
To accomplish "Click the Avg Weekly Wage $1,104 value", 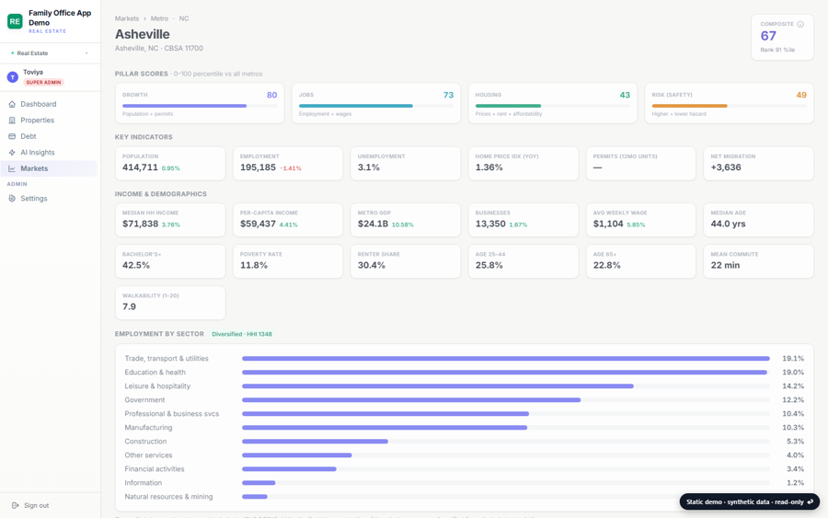I will point(608,224).
